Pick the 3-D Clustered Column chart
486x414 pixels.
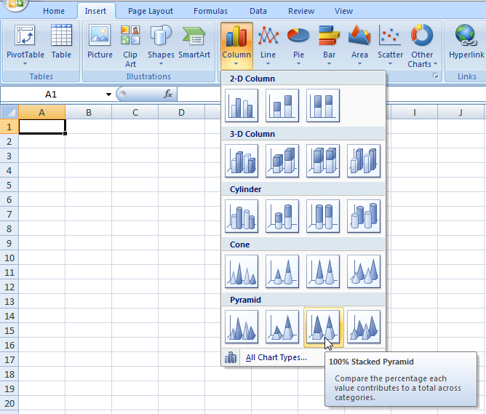click(x=242, y=161)
